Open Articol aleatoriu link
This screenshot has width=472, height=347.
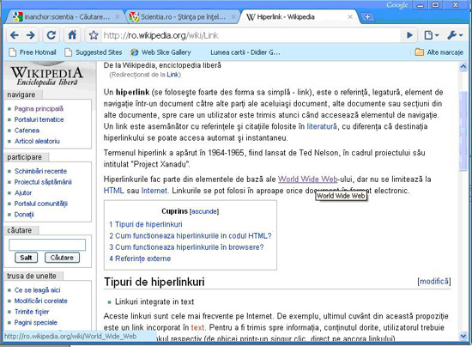37,141
